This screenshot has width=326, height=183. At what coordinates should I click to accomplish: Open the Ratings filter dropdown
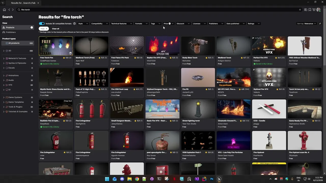(x=254, y=24)
